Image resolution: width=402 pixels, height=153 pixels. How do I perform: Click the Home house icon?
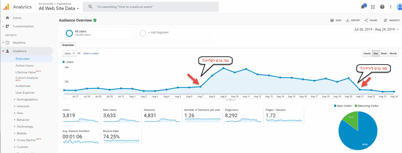[x=7, y=18]
